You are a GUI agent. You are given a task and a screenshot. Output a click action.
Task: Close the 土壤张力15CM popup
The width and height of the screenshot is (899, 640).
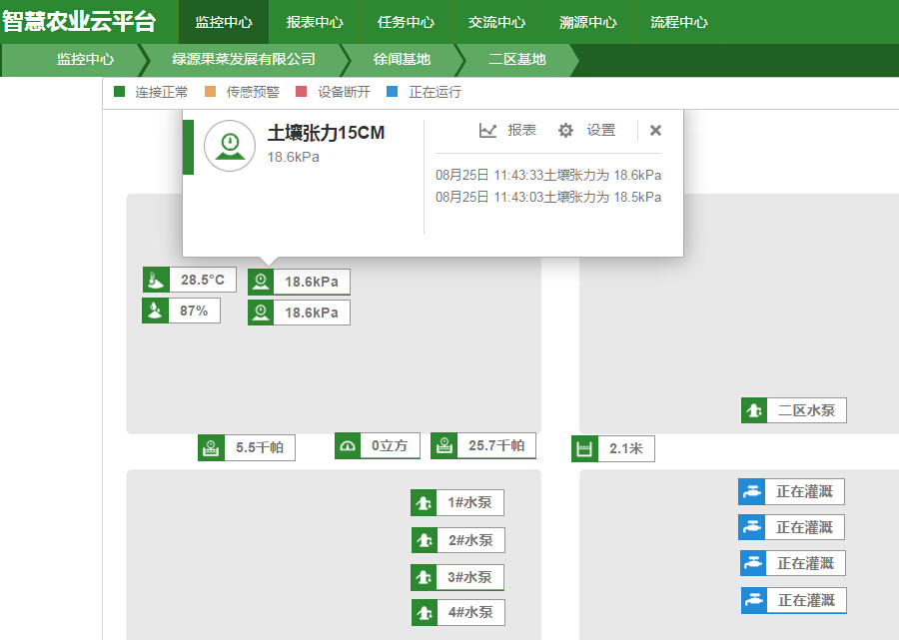(655, 131)
